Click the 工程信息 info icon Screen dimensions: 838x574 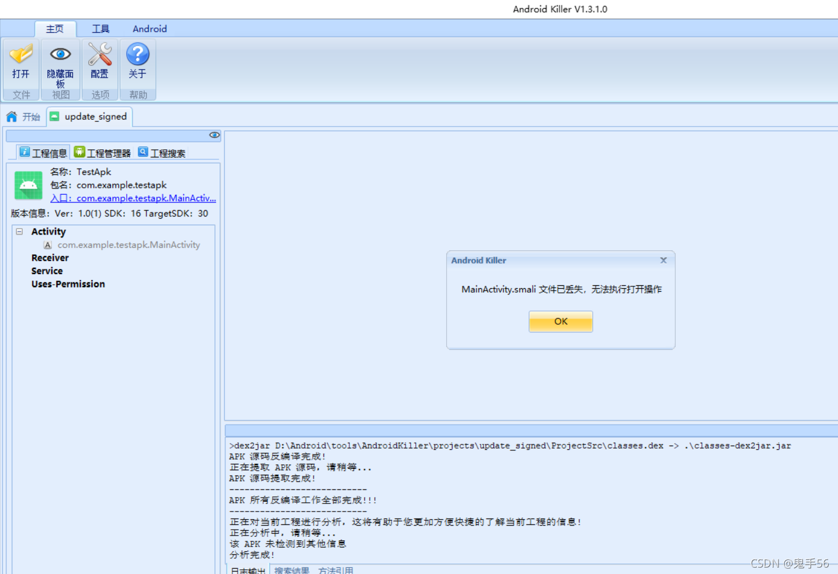25,152
